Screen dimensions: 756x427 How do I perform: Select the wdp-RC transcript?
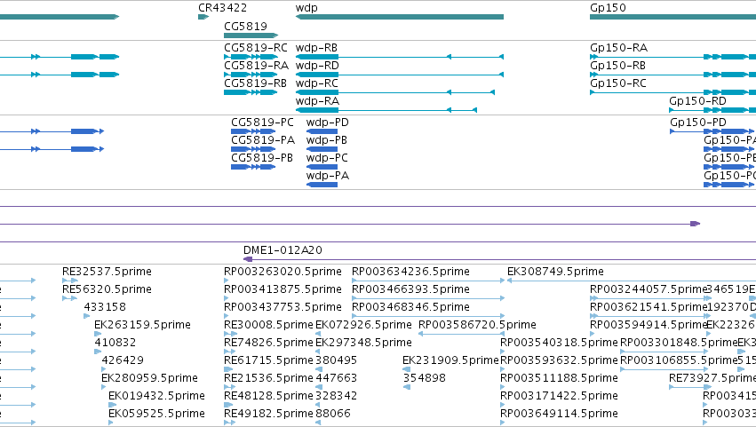tap(395, 92)
